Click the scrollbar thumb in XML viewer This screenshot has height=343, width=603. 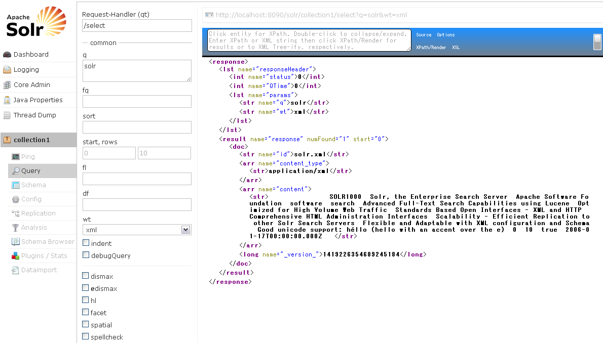click(597, 42)
